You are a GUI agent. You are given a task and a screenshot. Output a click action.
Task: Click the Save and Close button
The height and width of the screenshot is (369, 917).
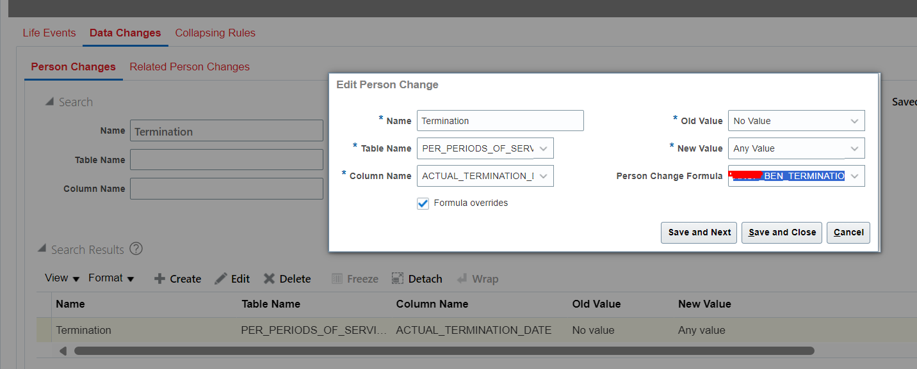tap(782, 232)
